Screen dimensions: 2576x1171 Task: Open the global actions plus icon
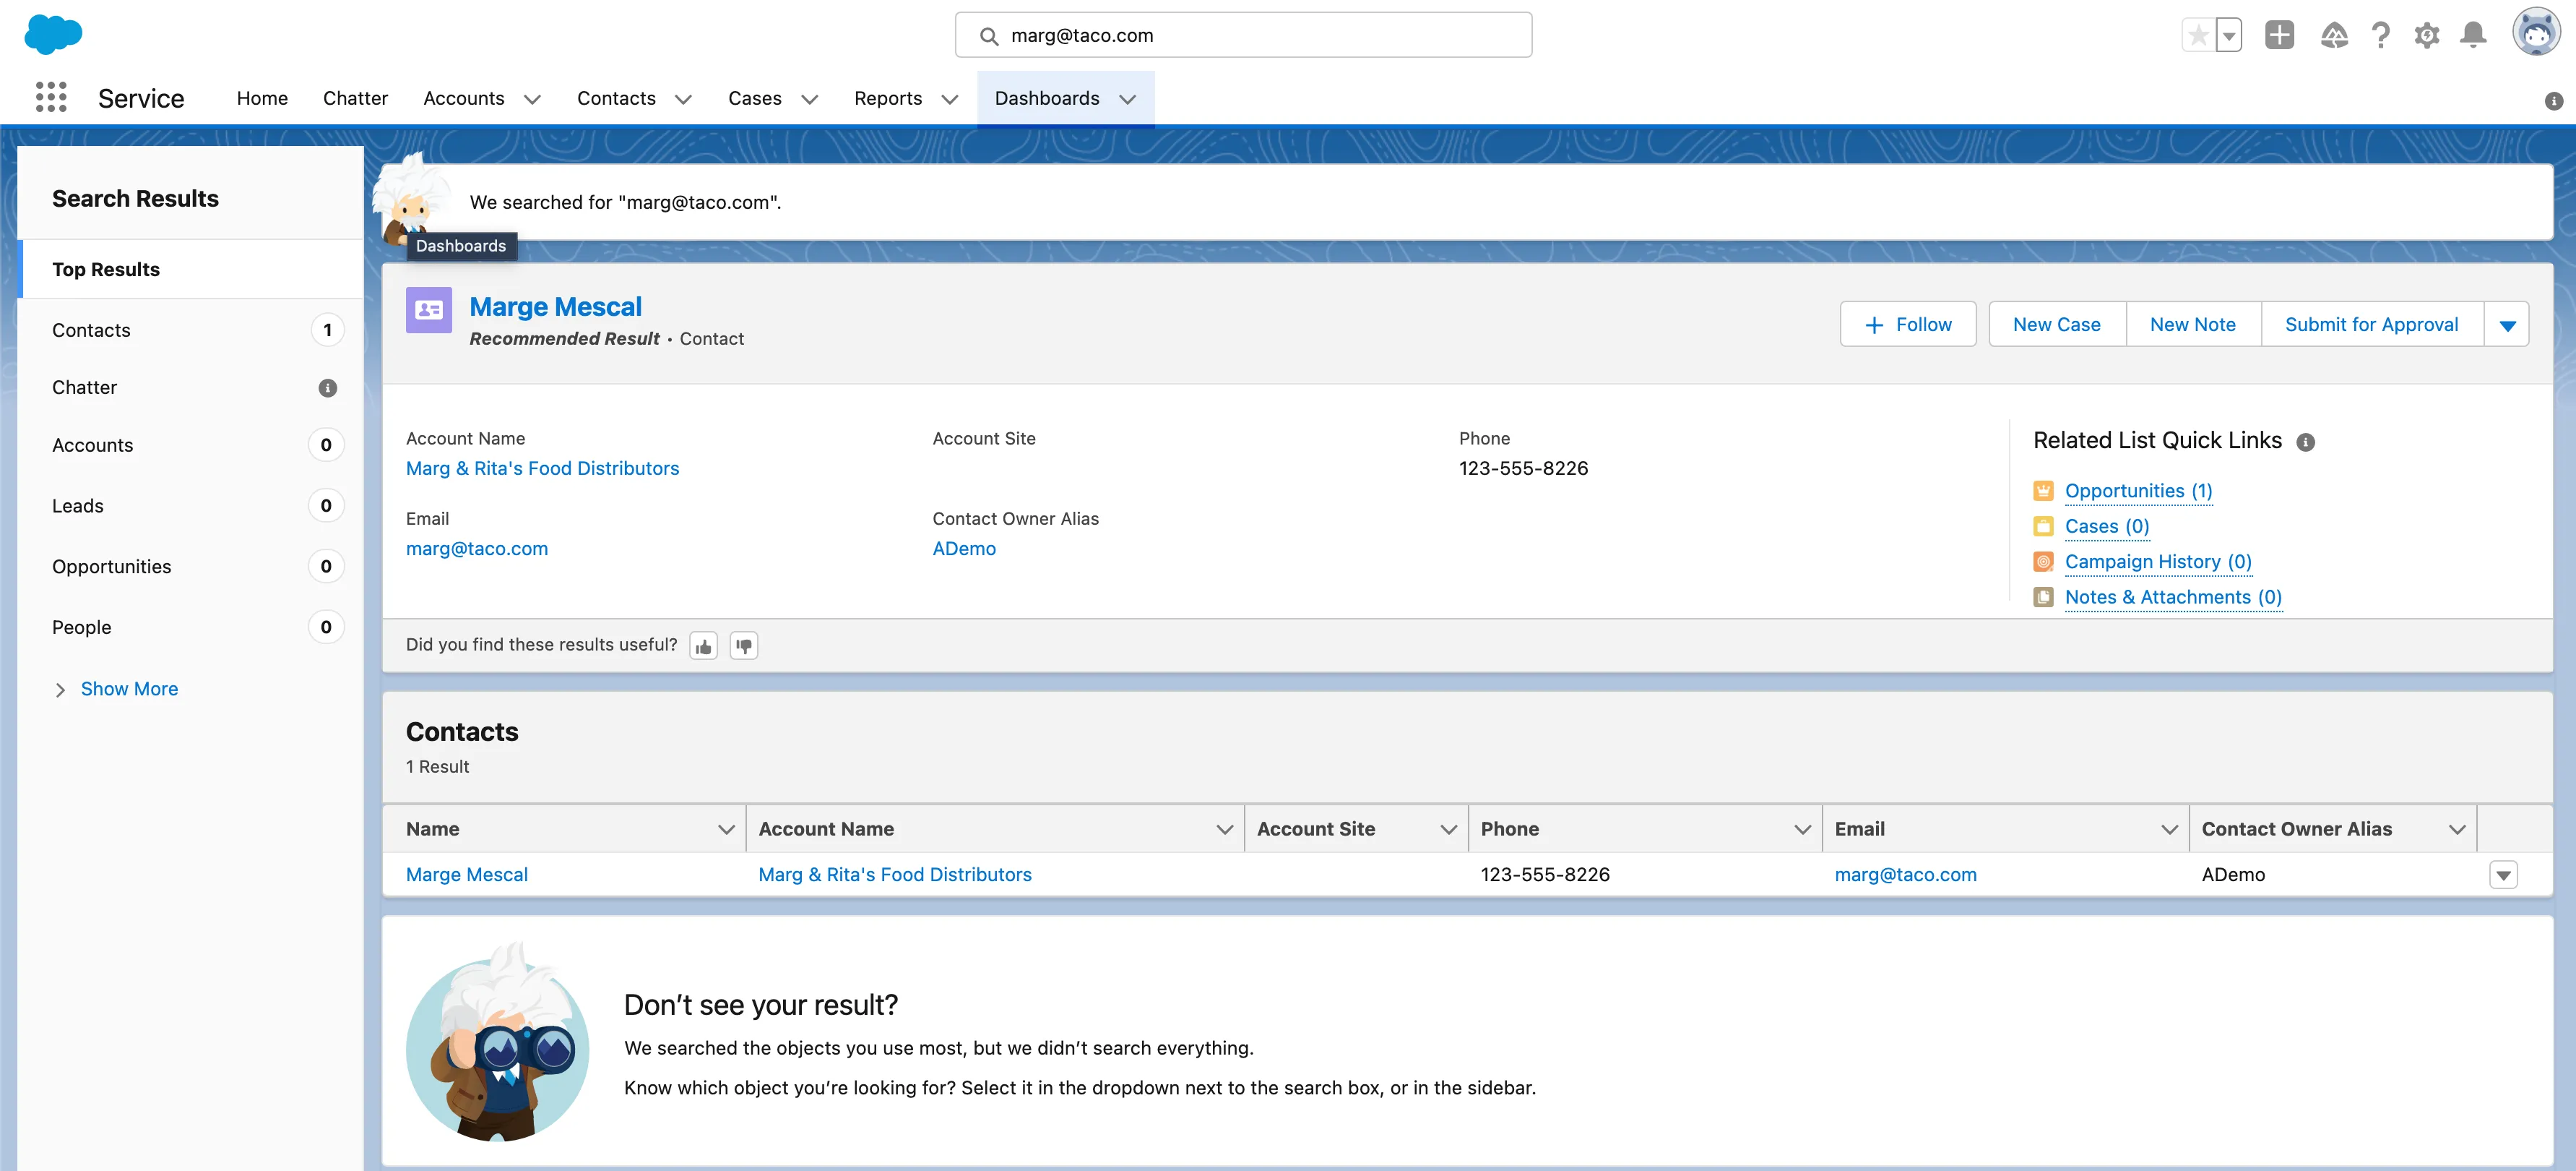click(x=2279, y=35)
